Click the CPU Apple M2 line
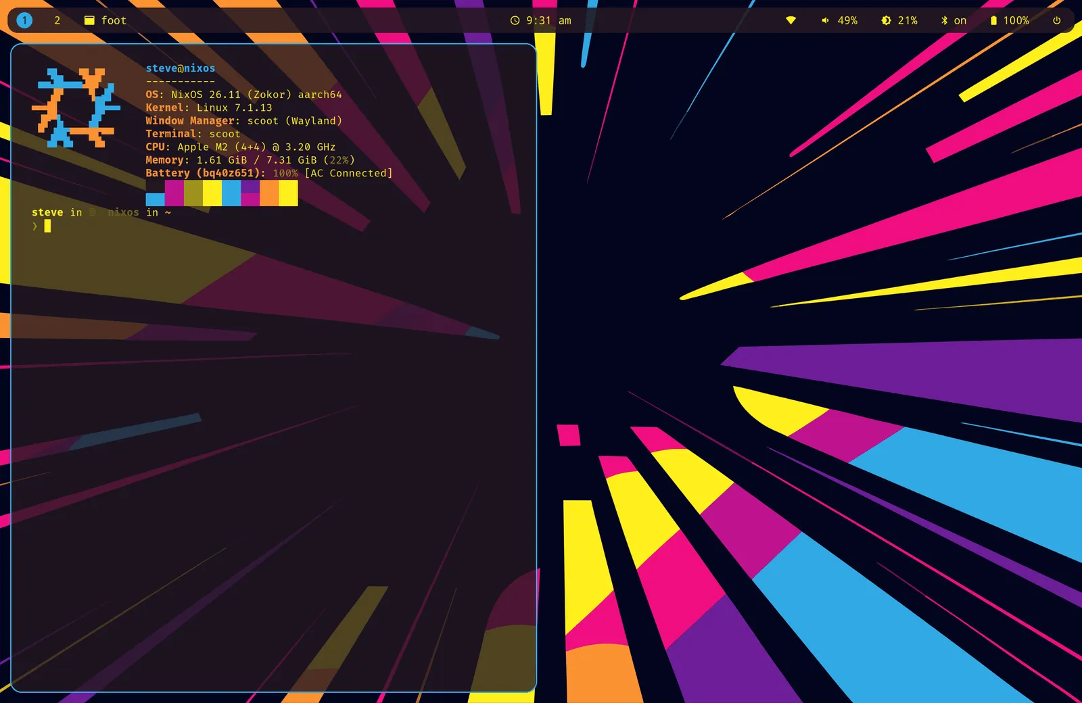Viewport: 1082px width, 703px height. click(240, 147)
